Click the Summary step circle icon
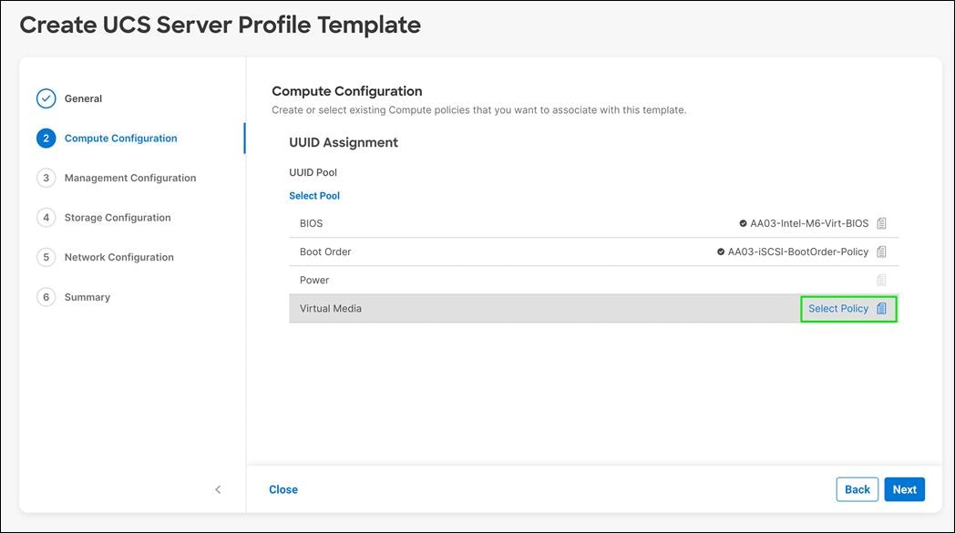 [46, 296]
